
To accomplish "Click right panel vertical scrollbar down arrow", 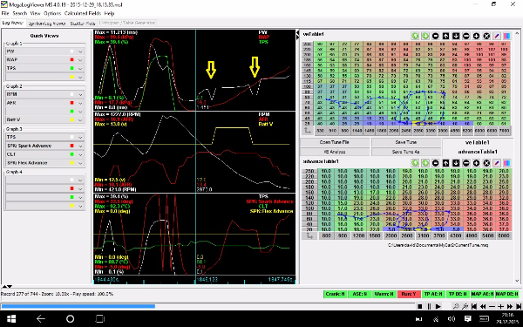I will click(x=517, y=281).
